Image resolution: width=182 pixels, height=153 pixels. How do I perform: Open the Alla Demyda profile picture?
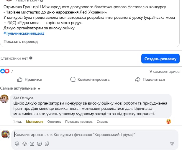[4, 99]
